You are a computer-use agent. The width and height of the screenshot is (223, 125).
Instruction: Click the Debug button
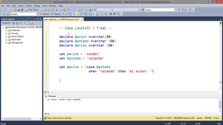(55, 14)
